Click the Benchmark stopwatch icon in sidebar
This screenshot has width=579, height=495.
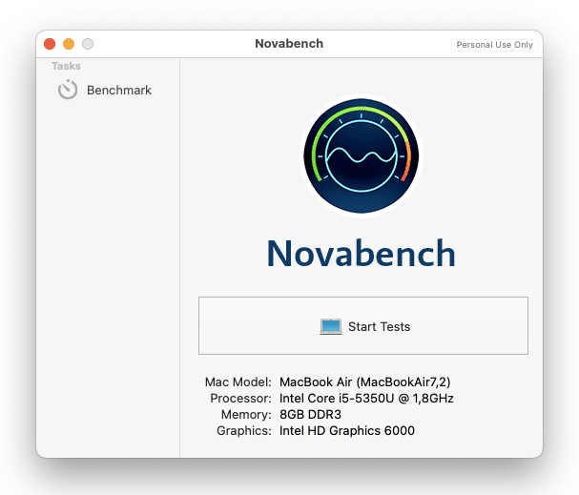[x=67, y=91]
